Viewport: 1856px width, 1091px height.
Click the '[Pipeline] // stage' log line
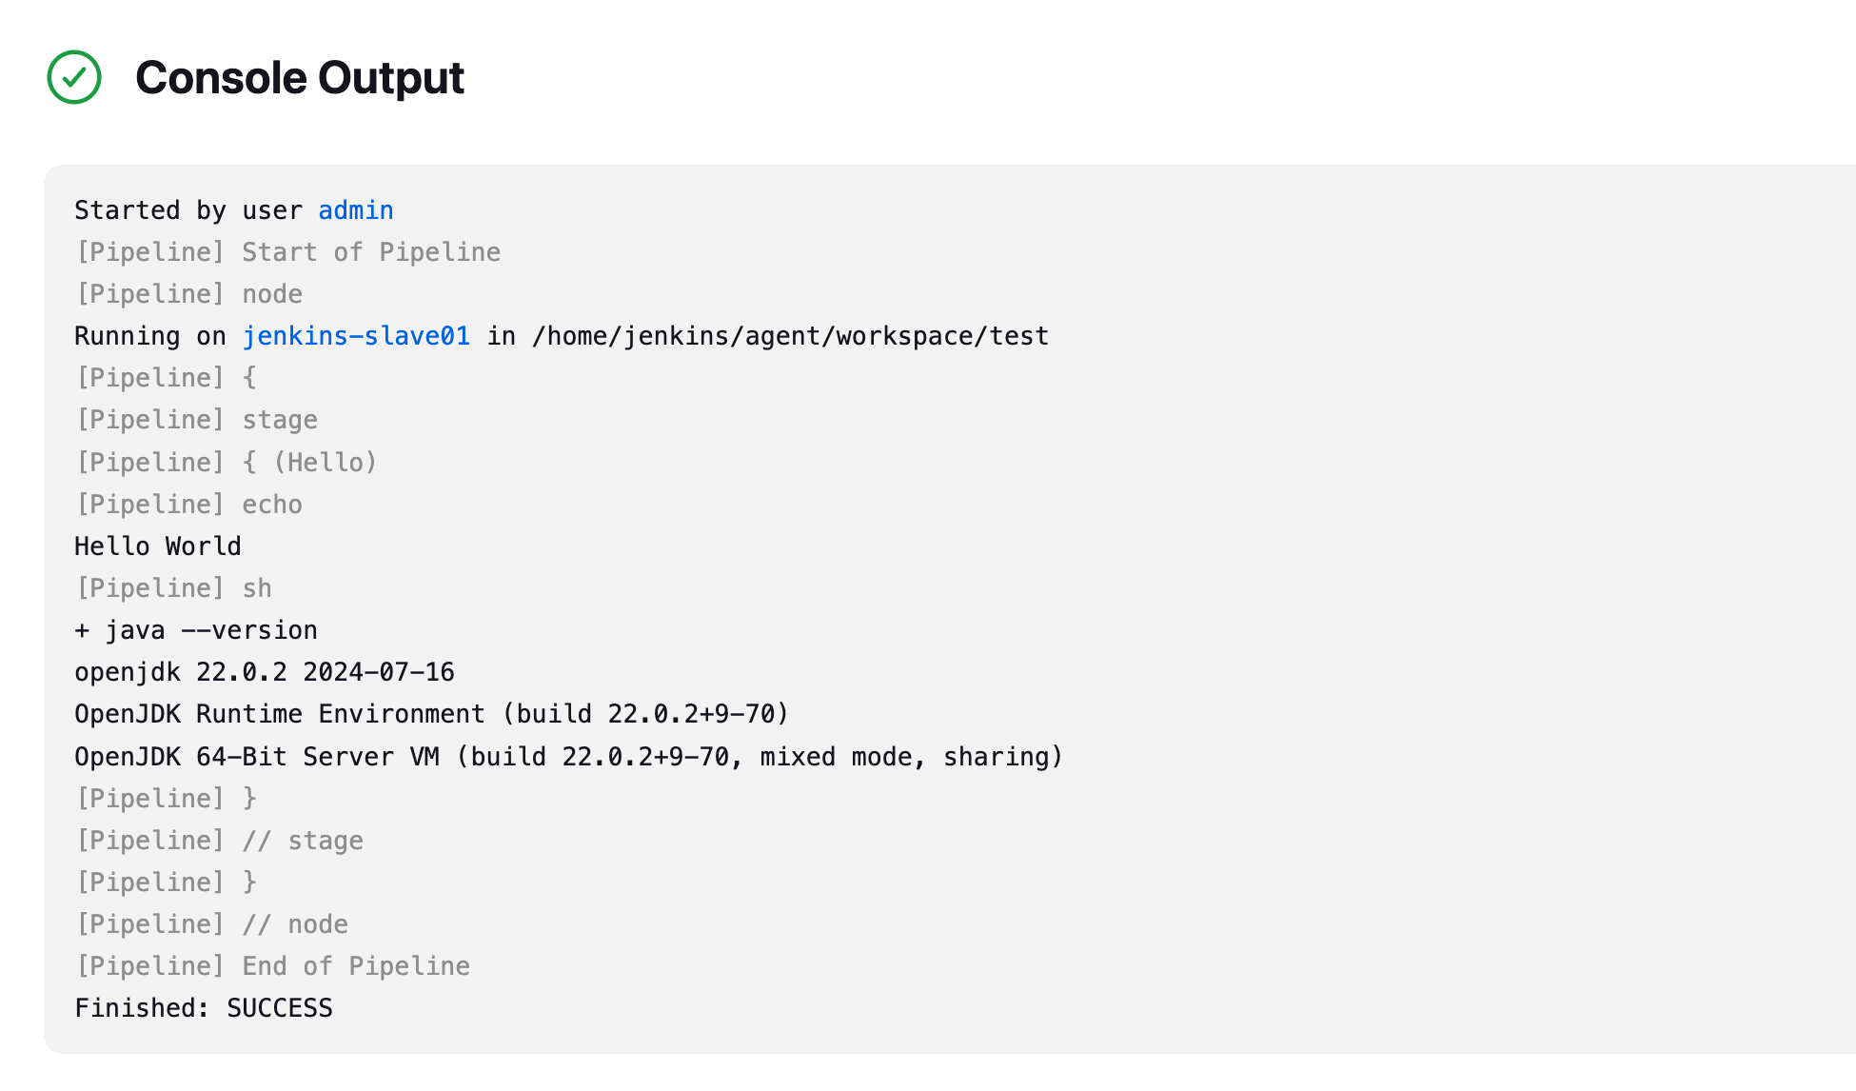point(219,841)
